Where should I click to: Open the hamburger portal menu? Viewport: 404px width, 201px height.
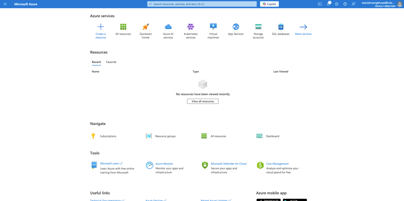click(x=5, y=4)
